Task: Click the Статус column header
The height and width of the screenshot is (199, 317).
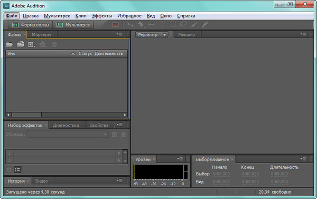Action: click(85, 53)
